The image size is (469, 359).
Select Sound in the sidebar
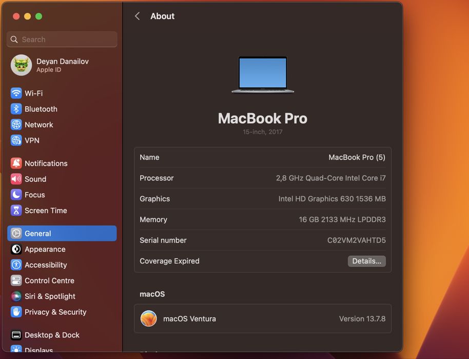coord(35,179)
